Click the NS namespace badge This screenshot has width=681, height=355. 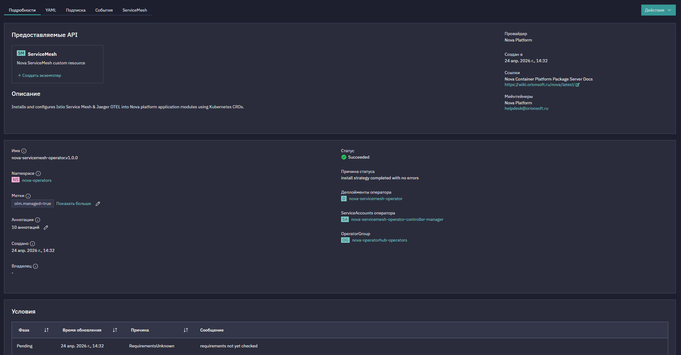pyautogui.click(x=16, y=180)
